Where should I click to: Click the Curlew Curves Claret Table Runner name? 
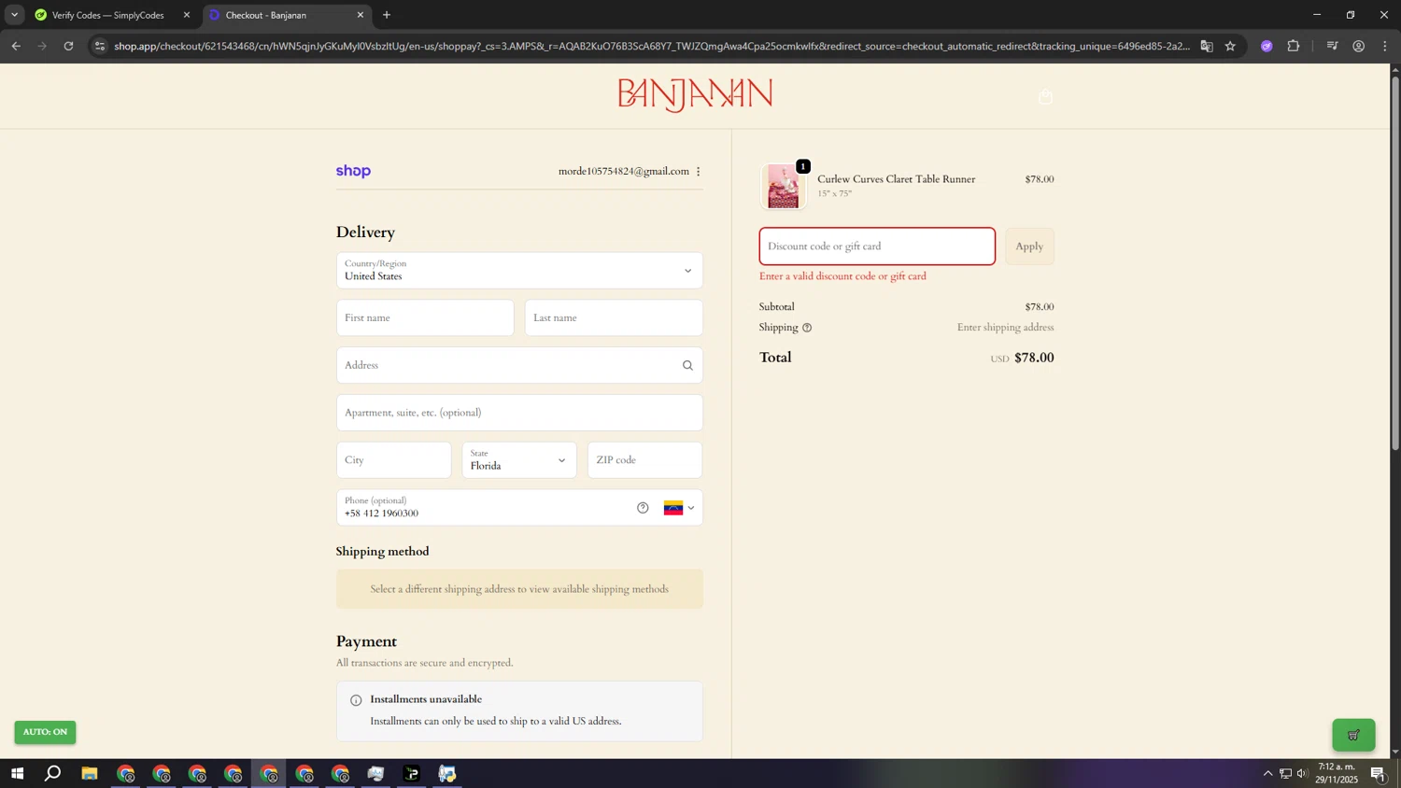[x=896, y=179]
